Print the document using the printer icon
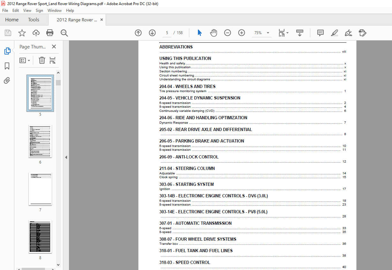Viewport: 392px width, 270px height. pyautogui.click(x=50, y=33)
